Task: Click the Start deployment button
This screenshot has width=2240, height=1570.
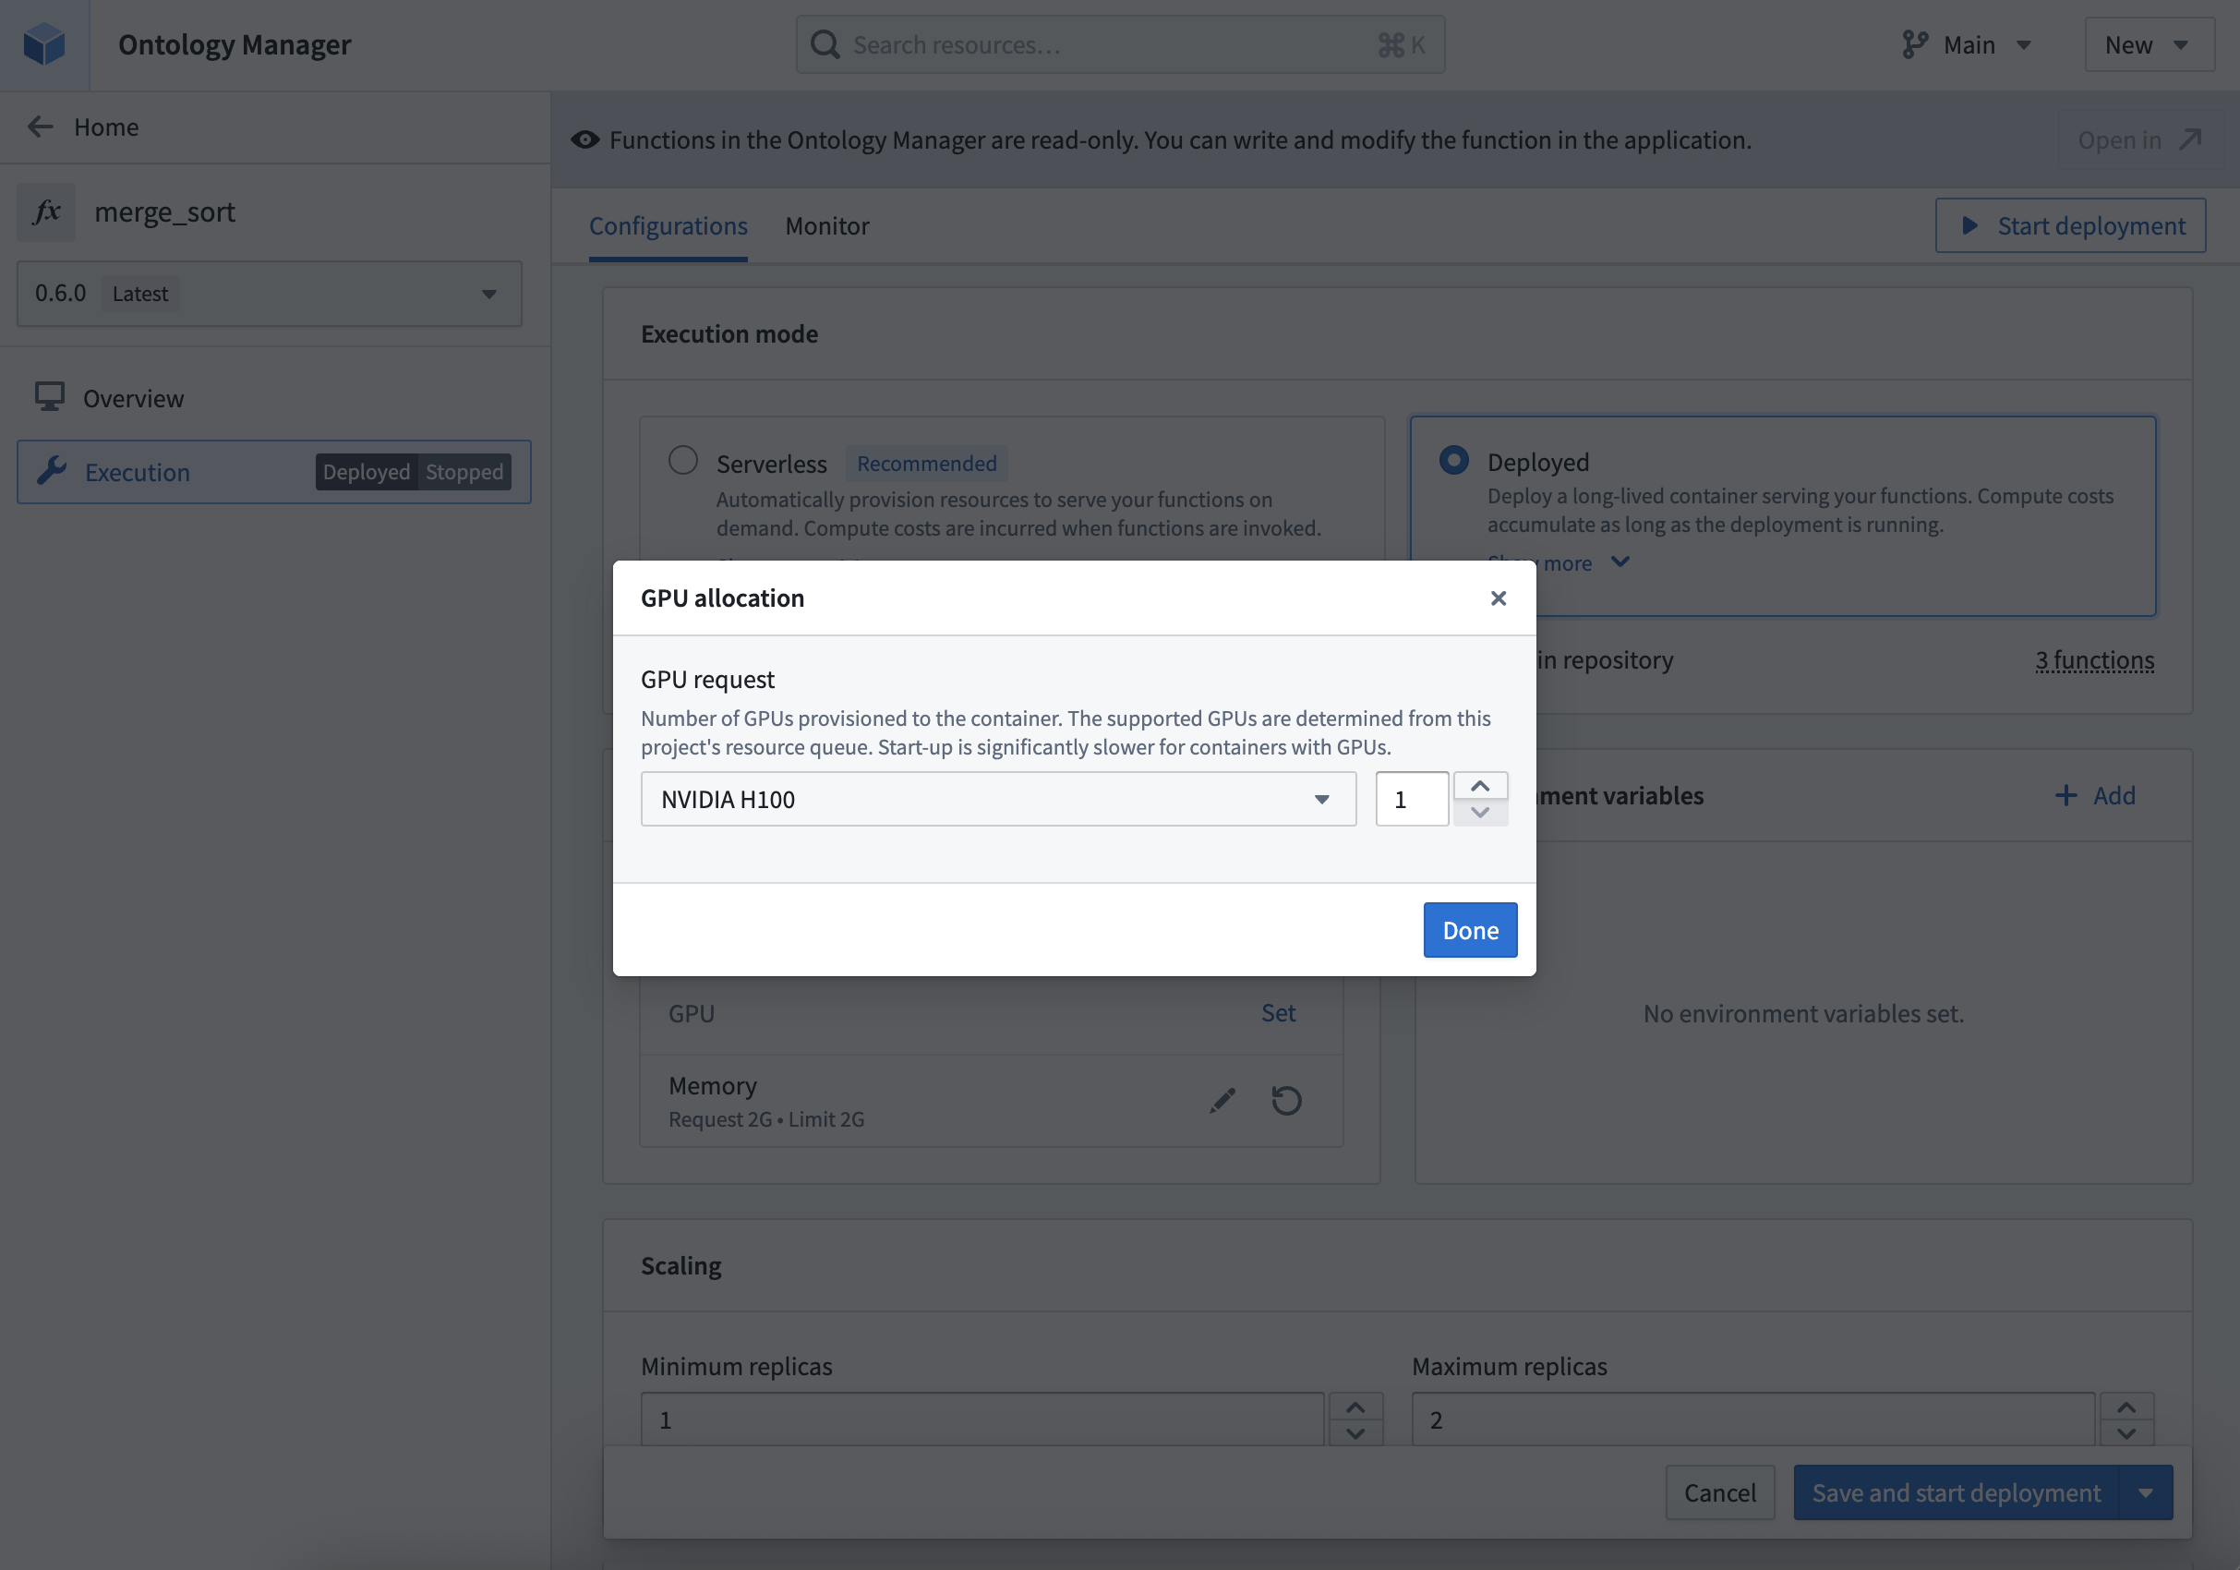Action: pos(2070,225)
